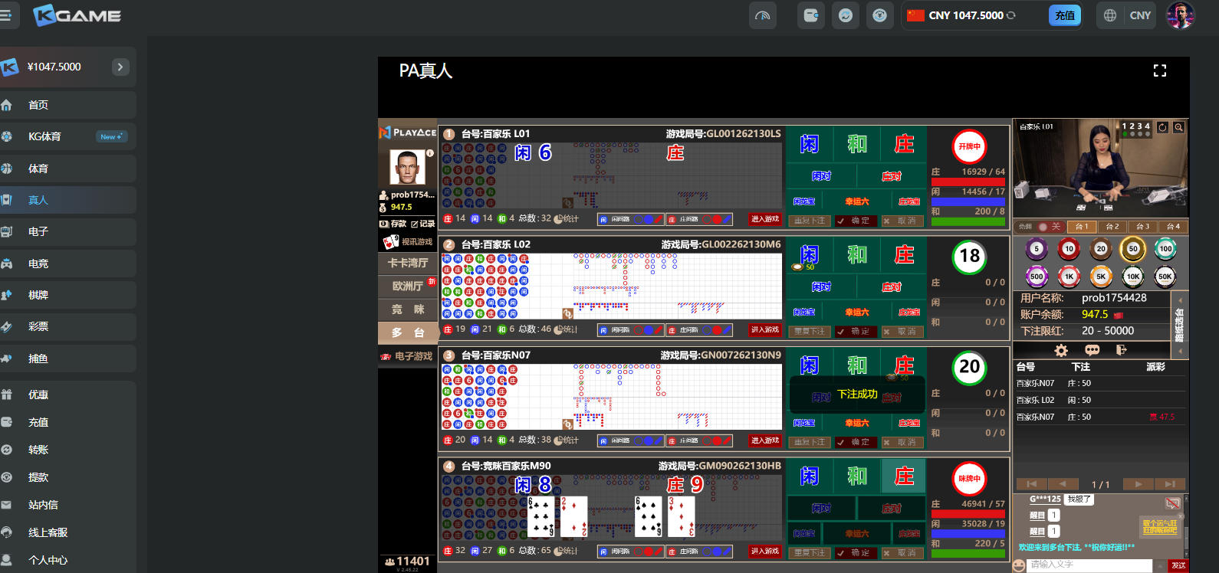Expand the 路纸选台 side panel
This screenshot has width=1219, height=573.
[1180, 325]
